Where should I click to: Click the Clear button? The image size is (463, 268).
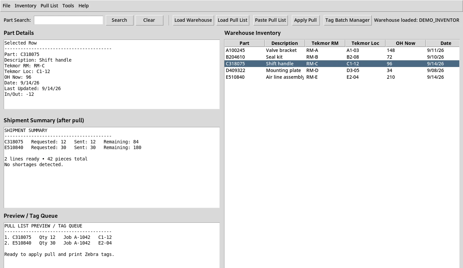(149, 20)
